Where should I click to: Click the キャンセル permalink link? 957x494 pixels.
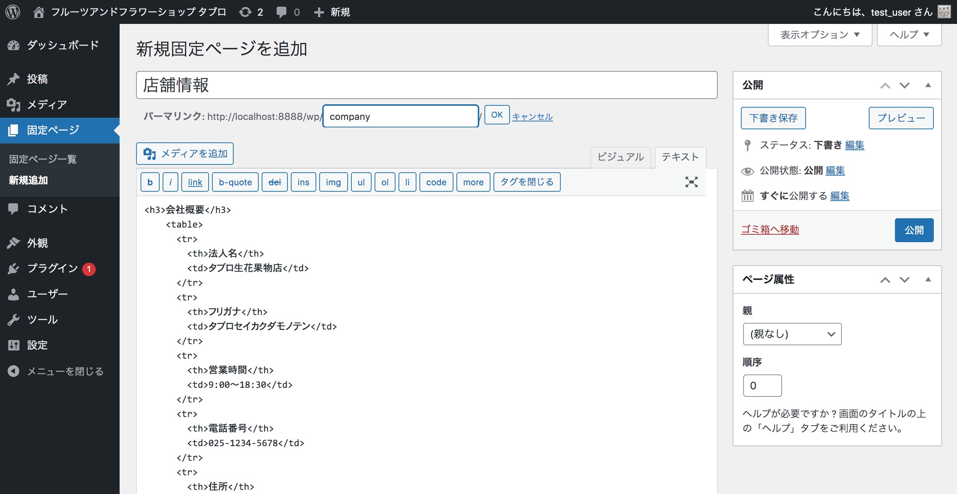(532, 117)
